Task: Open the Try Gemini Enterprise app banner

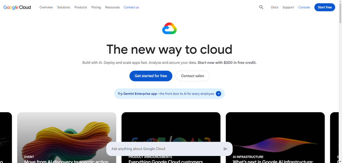Action: 169,94
